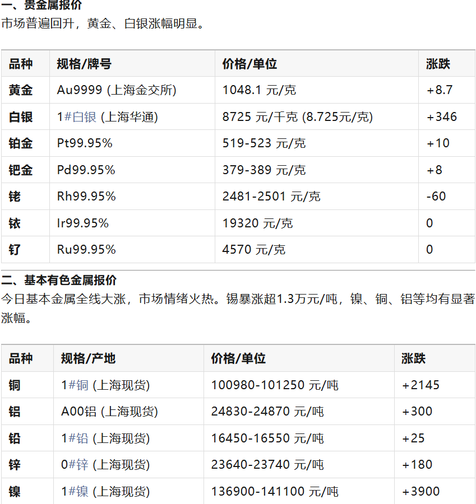Click the rhodium change value -60
This screenshot has height=504, width=476.
[436, 197]
